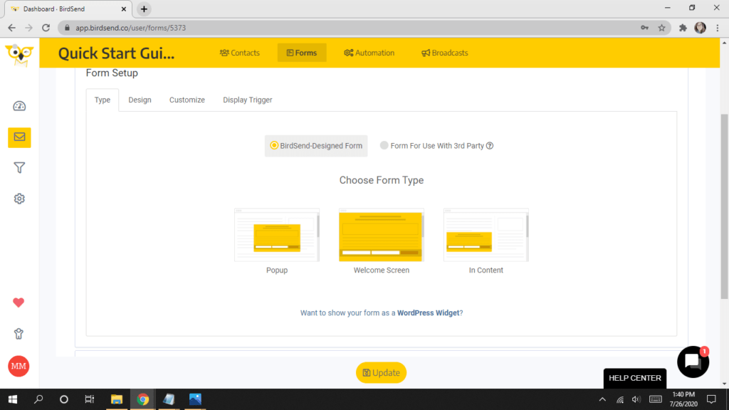Open the Contacts menu
Viewport: 729px width, 410px height.
(240, 53)
